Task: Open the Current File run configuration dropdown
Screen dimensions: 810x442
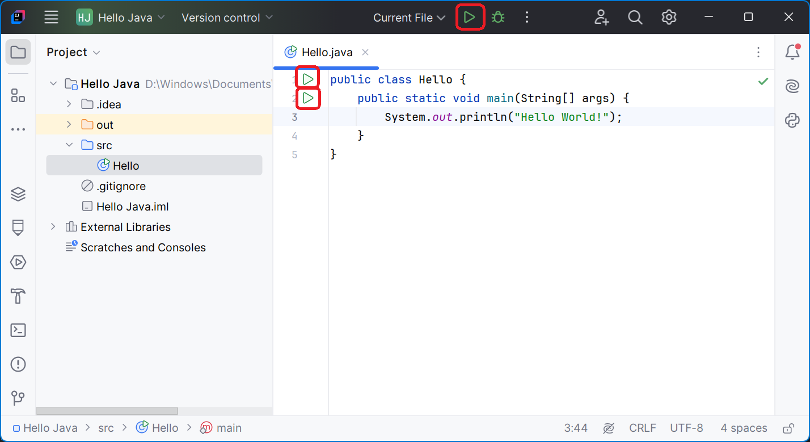Action: coord(409,18)
